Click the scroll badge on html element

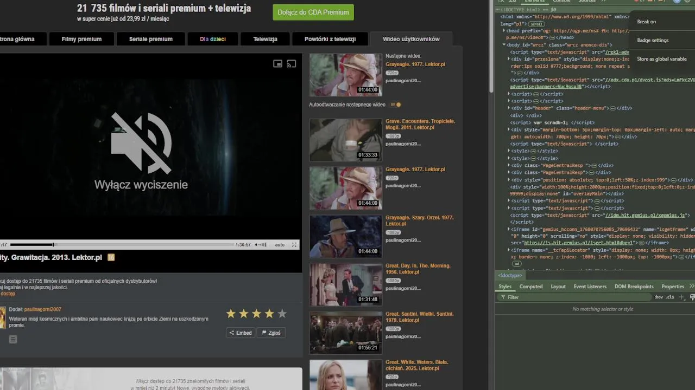536,24
